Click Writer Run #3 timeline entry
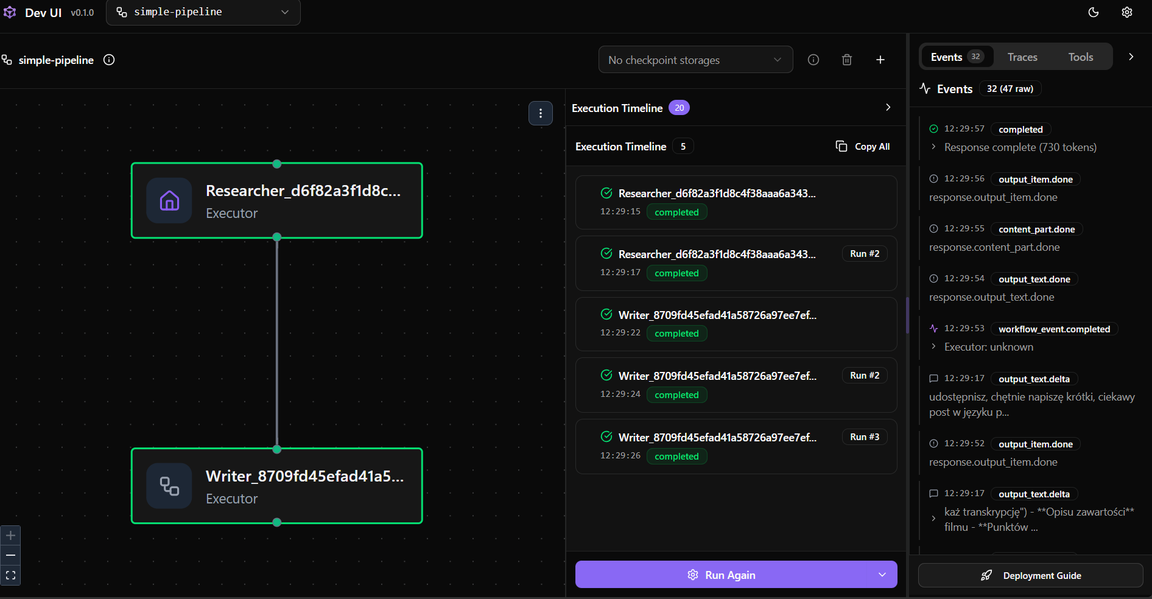 736,446
